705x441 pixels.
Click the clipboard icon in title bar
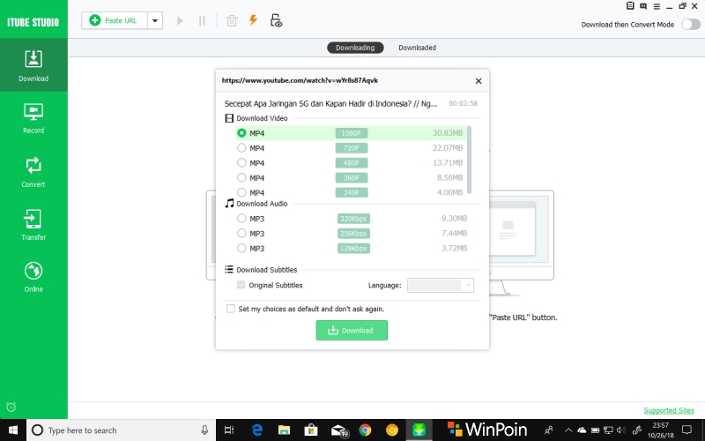630,6
